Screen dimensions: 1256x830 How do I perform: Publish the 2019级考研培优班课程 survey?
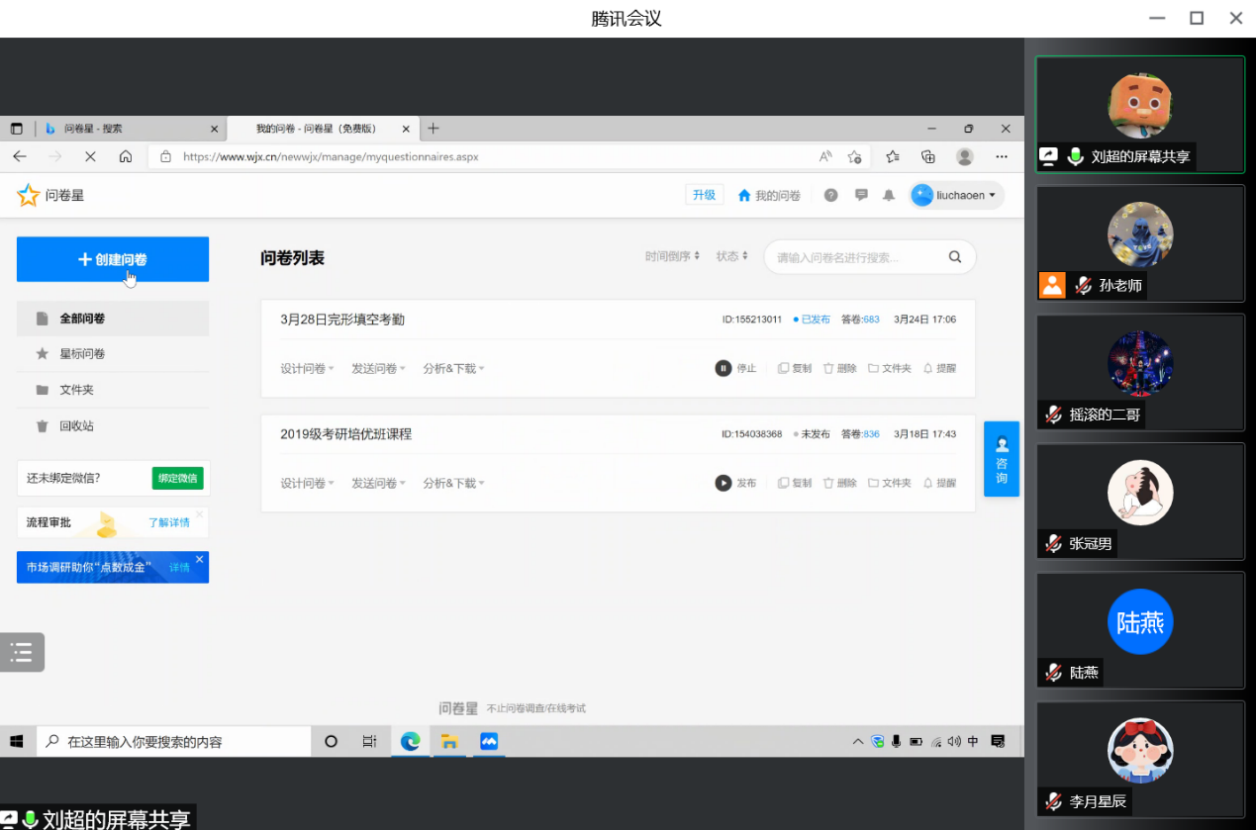click(x=736, y=483)
